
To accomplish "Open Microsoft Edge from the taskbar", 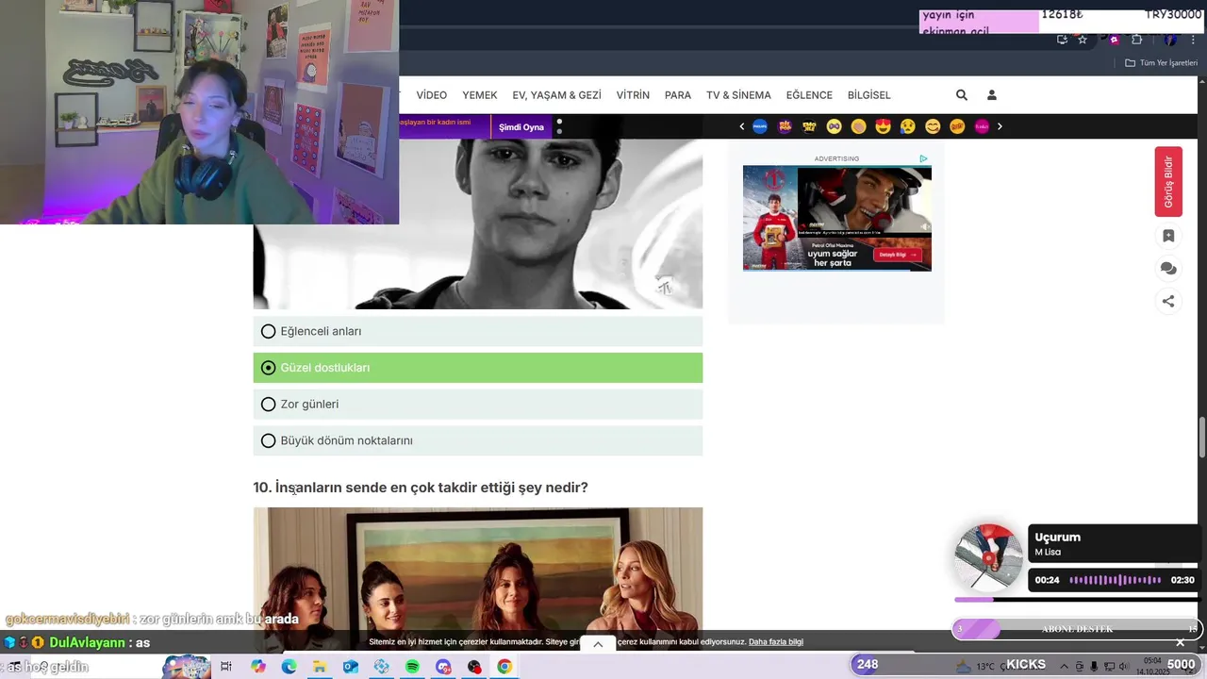I will coord(289,667).
